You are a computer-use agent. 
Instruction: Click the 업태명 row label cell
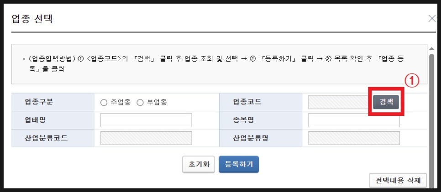(x=38, y=120)
